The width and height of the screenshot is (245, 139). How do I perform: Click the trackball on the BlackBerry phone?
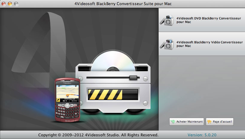click(x=67, y=106)
